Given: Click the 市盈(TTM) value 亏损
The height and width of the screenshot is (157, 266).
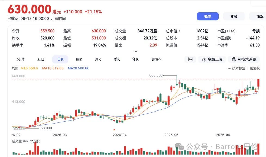Looking at the screenshot, I should pyautogui.click(x=256, y=31).
